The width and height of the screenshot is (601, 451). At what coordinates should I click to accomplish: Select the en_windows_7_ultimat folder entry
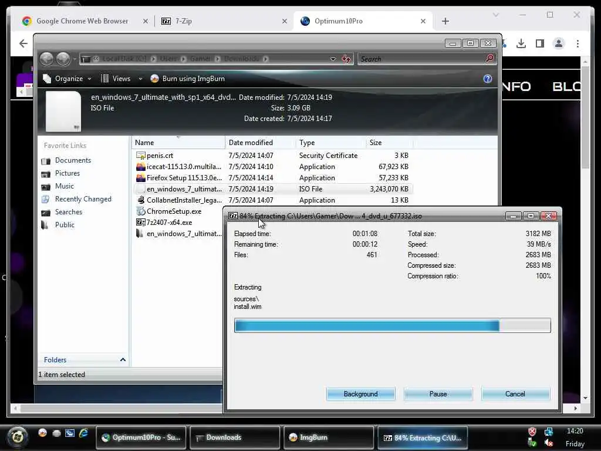(179, 233)
